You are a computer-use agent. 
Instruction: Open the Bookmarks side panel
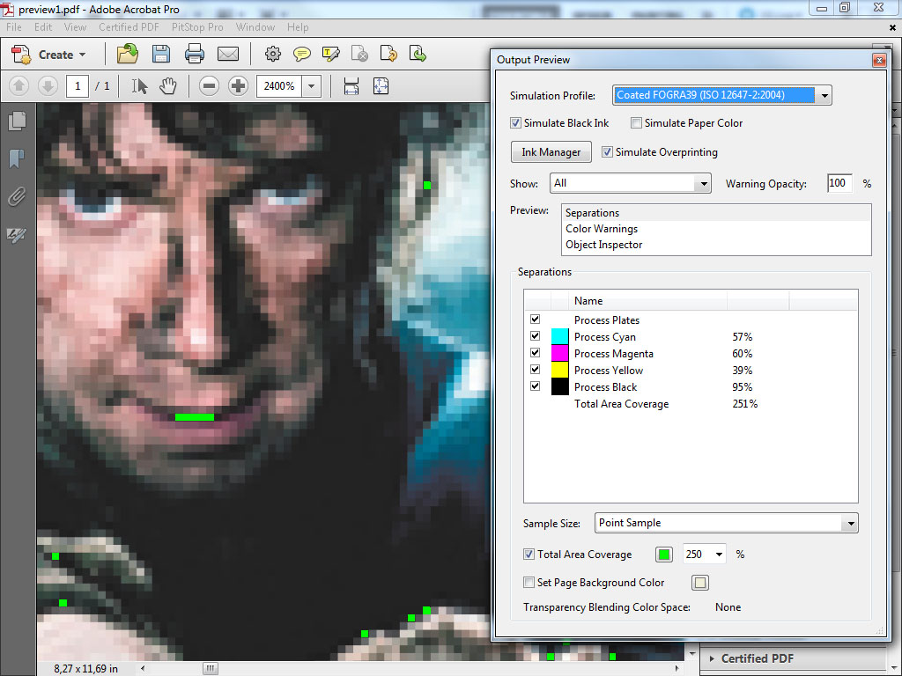click(18, 158)
